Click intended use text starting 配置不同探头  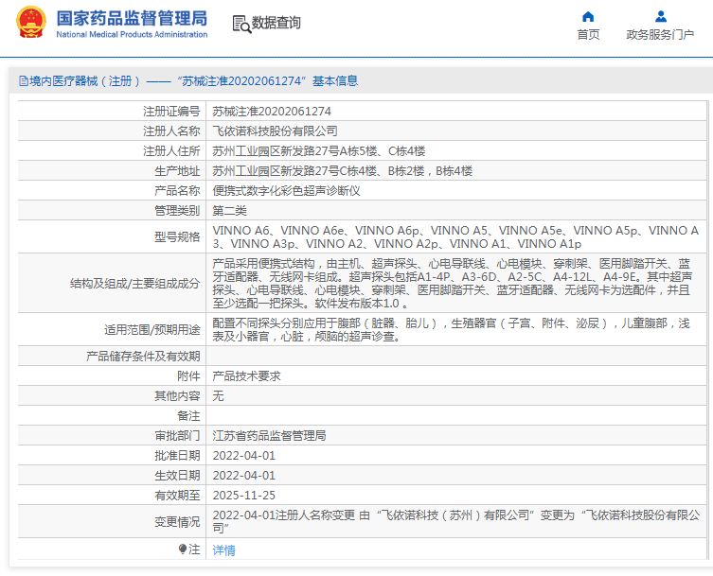[451, 330]
